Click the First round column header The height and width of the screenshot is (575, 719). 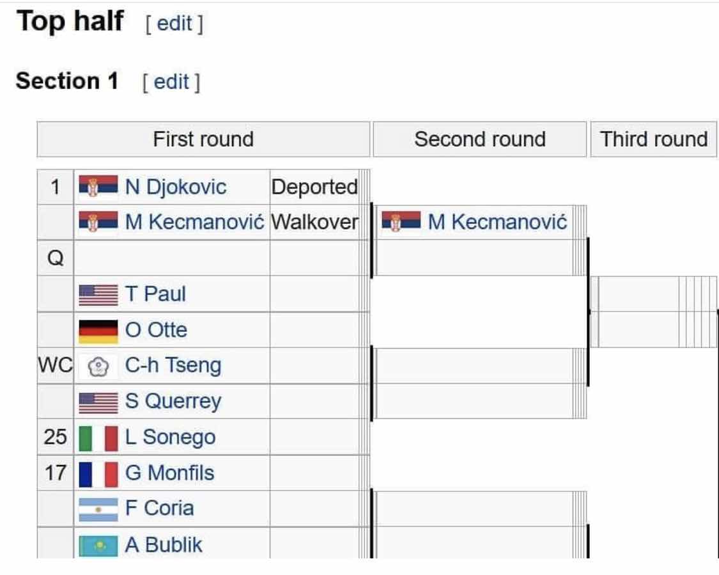coord(203,139)
